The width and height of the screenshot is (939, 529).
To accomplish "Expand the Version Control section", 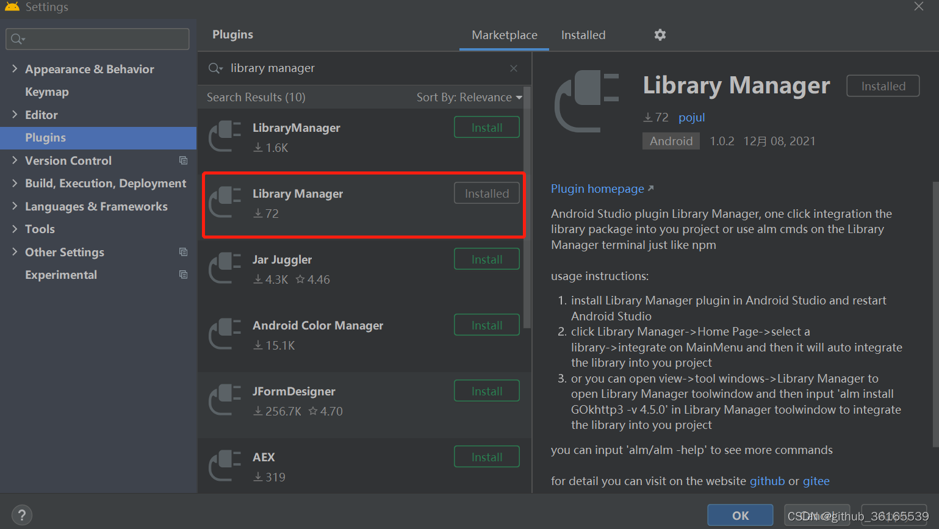I will pyautogui.click(x=15, y=160).
